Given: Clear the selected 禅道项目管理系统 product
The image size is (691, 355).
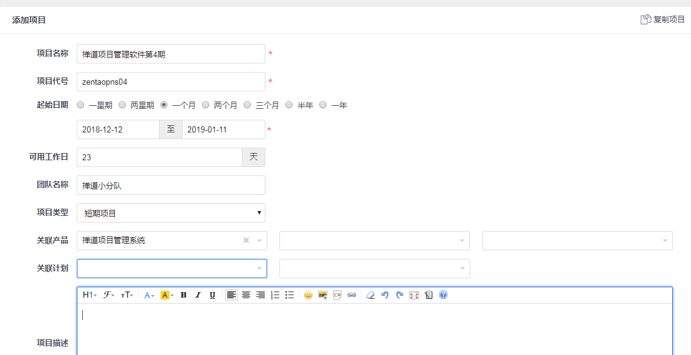Looking at the screenshot, I should click(246, 240).
